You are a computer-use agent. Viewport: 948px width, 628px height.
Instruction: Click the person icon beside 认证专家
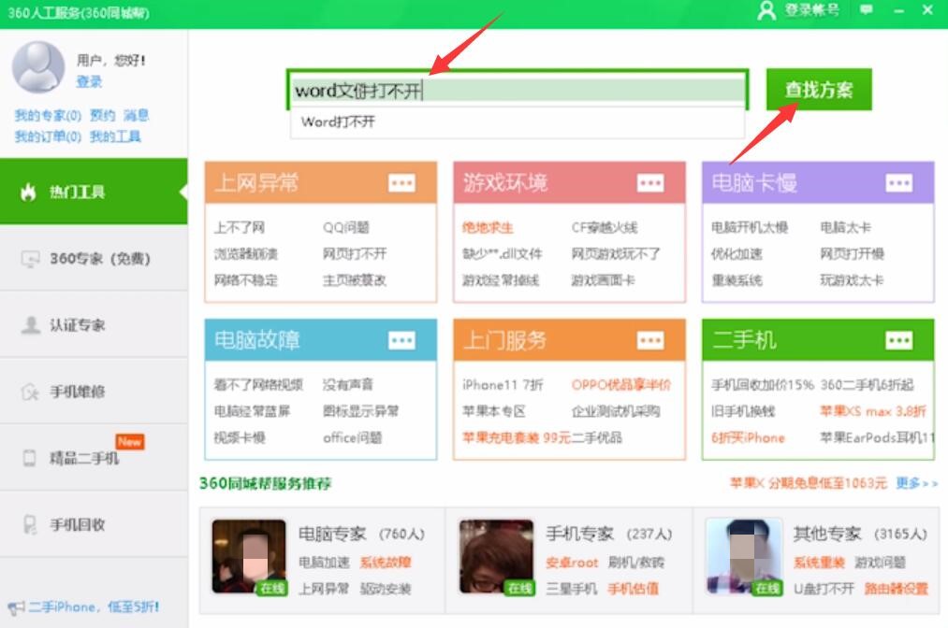(x=30, y=325)
